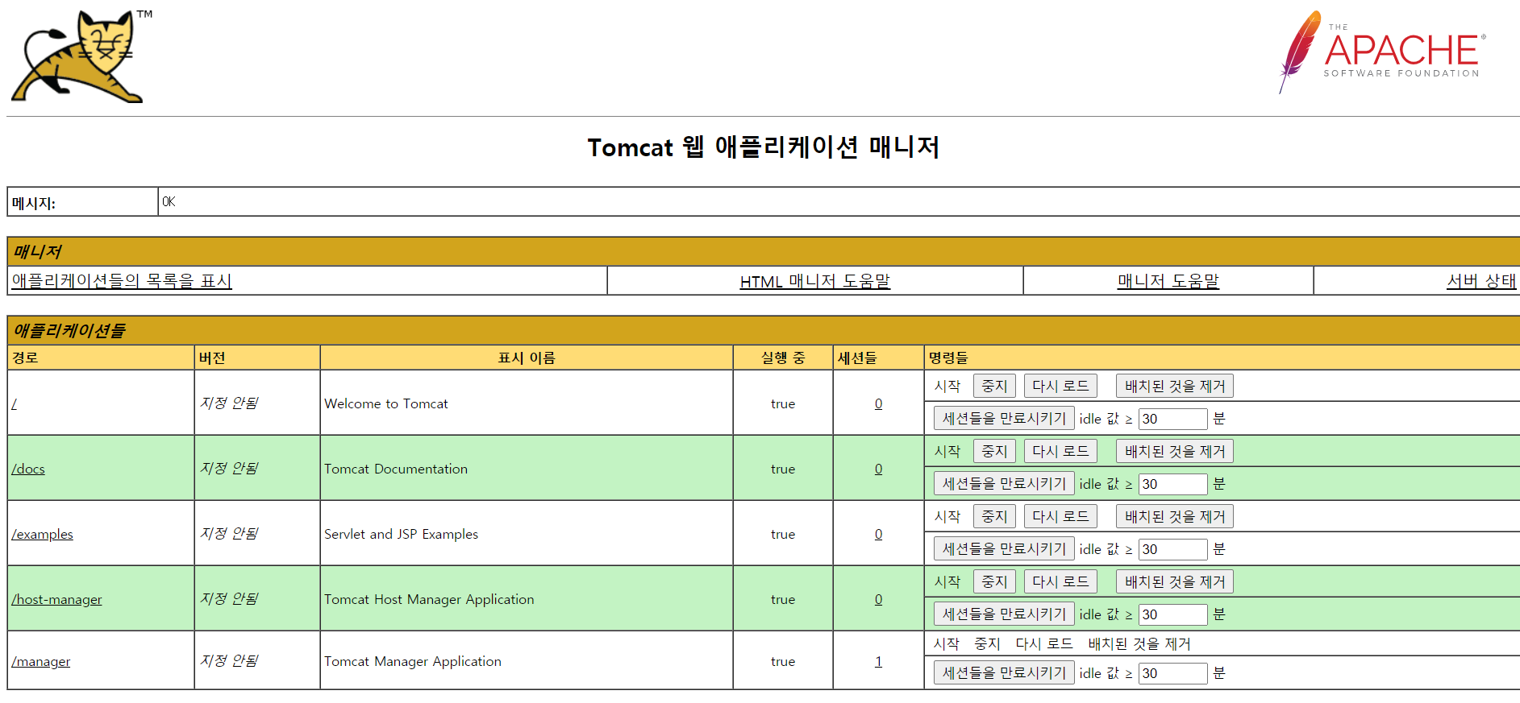View sessions count for Servlet and JSP Examples
The image size is (1520, 703).
point(878,534)
